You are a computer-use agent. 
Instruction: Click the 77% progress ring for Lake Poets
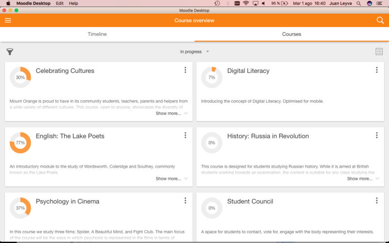click(20, 142)
